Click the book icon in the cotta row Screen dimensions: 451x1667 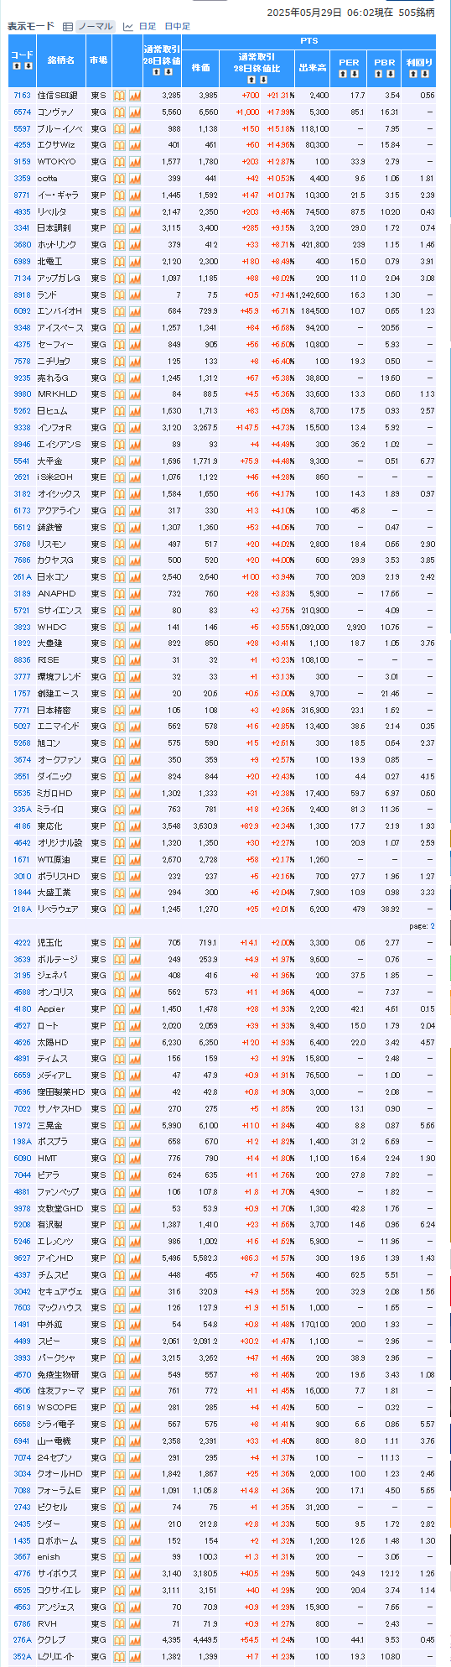[x=119, y=179]
